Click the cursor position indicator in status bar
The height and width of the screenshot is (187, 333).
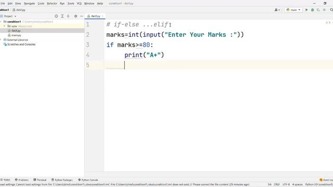[x=270, y=184]
